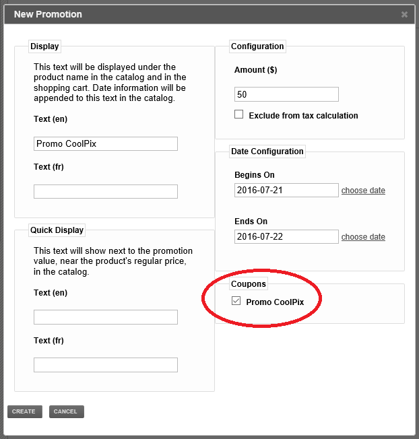Click the Exclude from tax calculation label
The height and width of the screenshot is (439, 419).
303,115
